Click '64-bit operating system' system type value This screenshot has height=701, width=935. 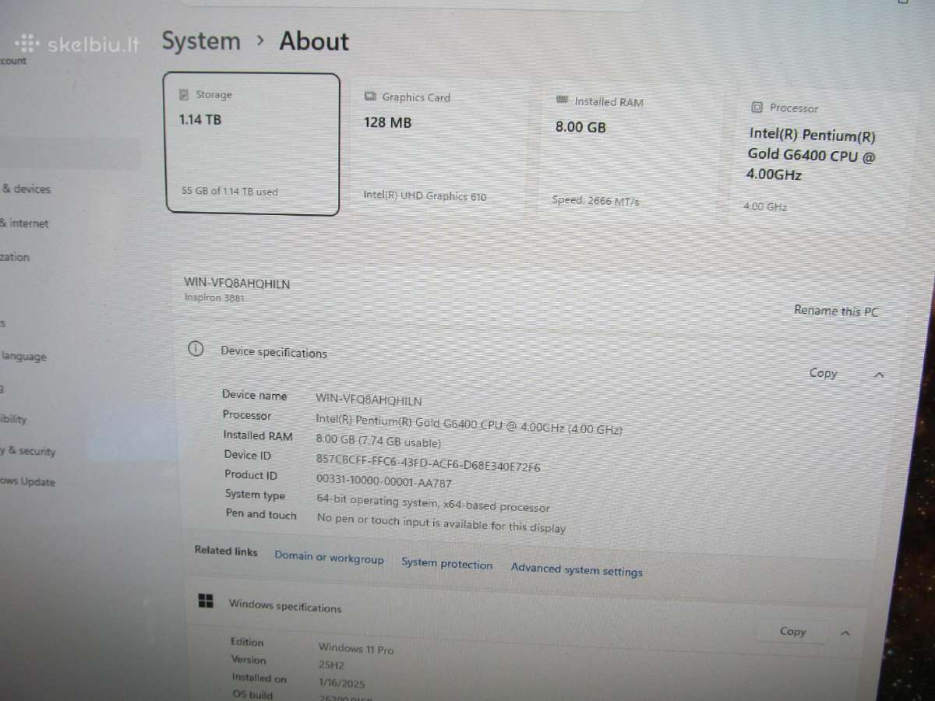click(432, 503)
